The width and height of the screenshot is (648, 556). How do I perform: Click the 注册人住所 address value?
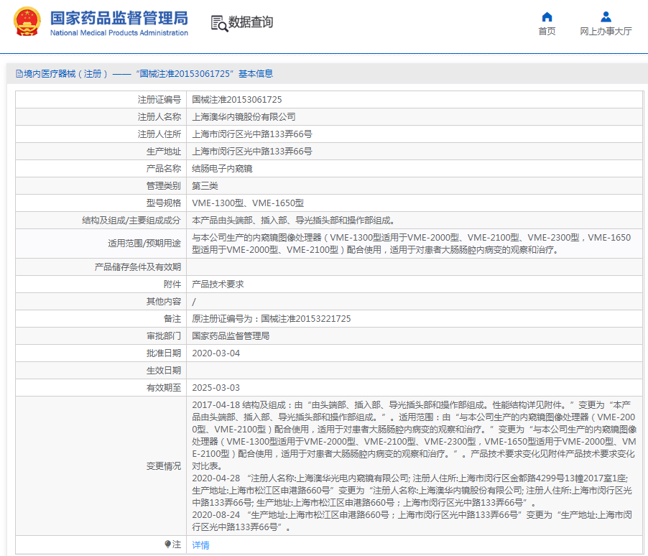[x=252, y=134]
